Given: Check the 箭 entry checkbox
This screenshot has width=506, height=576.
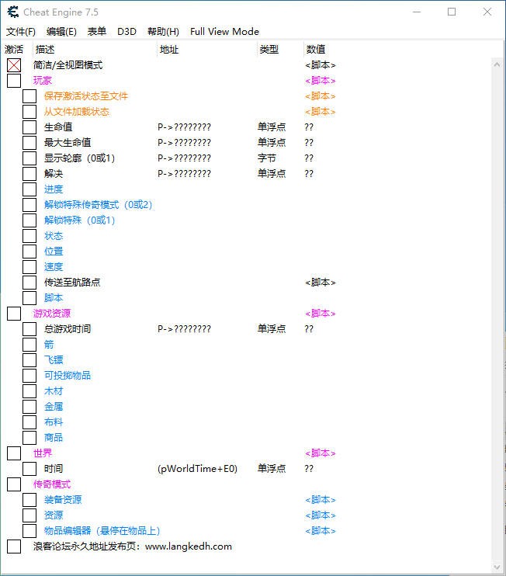Looking at the screenshot, I should (x=29, y=345).
